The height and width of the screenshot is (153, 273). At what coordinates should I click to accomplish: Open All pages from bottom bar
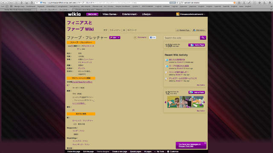click(x=148, y=151)
